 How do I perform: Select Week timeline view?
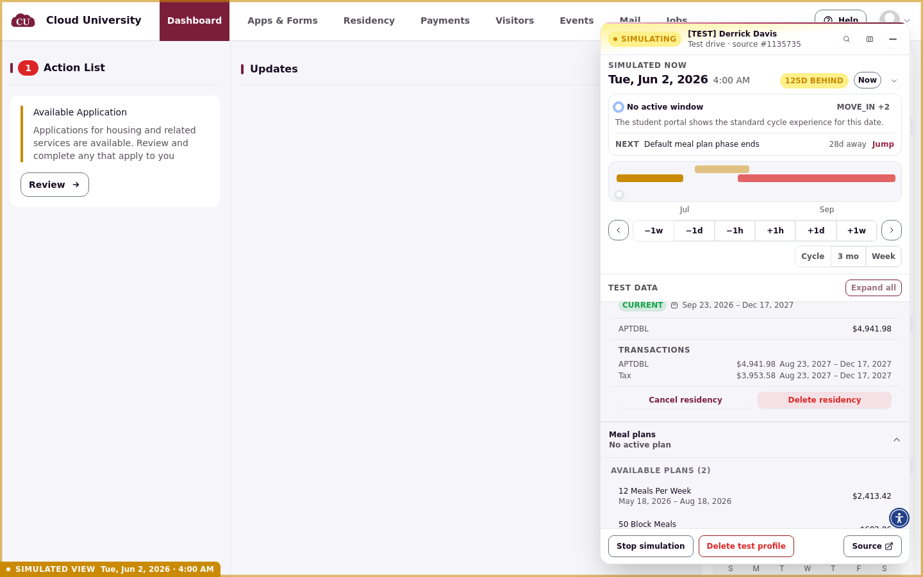883,256
